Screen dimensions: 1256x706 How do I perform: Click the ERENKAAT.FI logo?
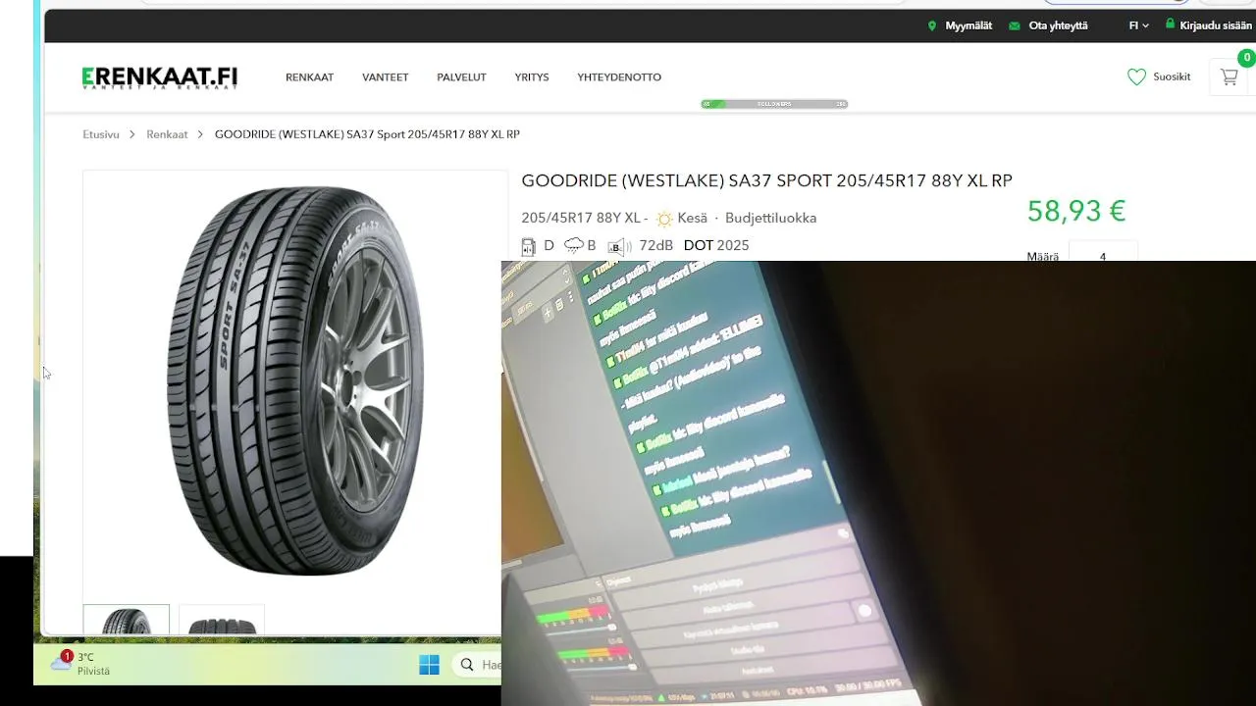[160, 77]
